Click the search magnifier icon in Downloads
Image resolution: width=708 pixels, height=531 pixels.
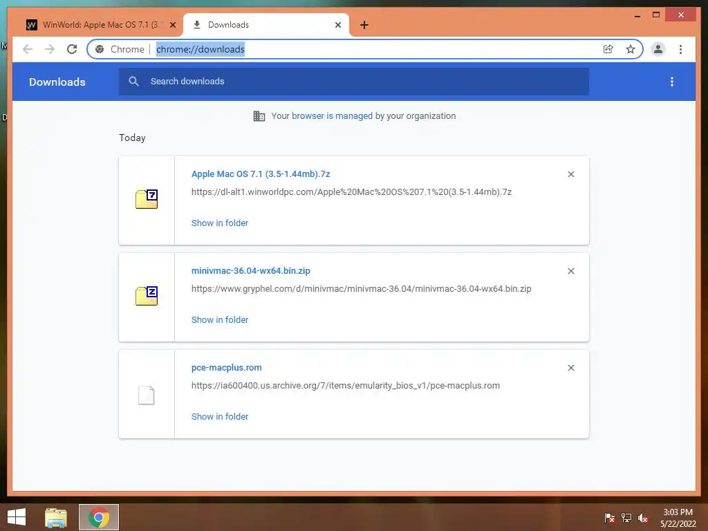coord(133,82)
